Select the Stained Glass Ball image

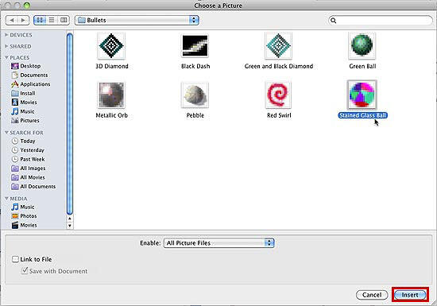[362, 95]
